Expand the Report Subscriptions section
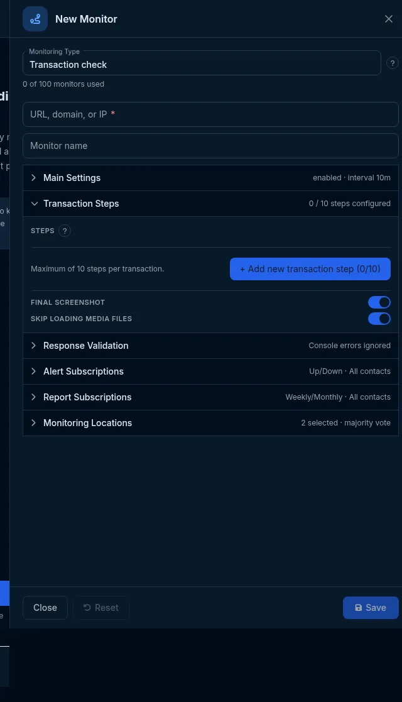 [210, 397]
